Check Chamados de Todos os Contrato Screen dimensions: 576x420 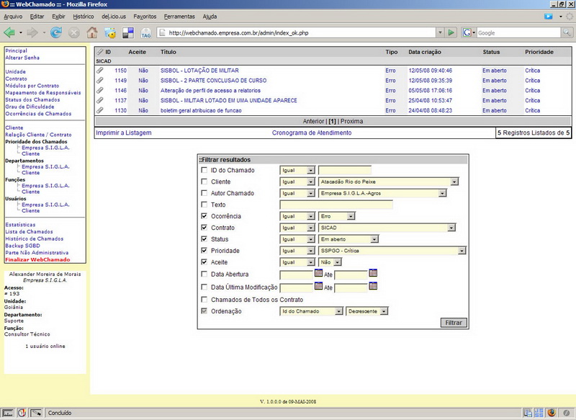coord(204,300)
